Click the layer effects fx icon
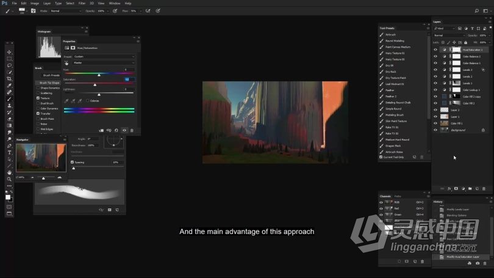Image resolution: width=494 pixels, height=278 pixels. click(x=449, y=189)
